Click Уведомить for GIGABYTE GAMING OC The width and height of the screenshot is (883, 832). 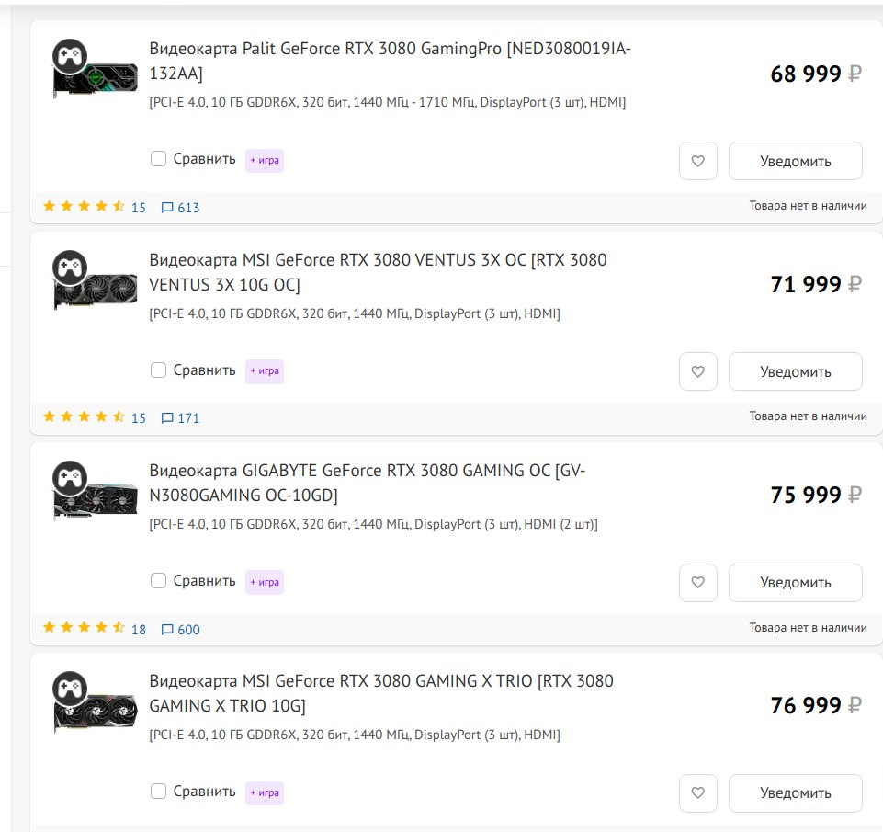click(x=795, y=583)
